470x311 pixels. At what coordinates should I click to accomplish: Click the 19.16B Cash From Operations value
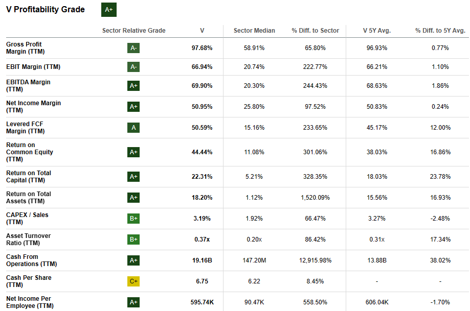203,260
